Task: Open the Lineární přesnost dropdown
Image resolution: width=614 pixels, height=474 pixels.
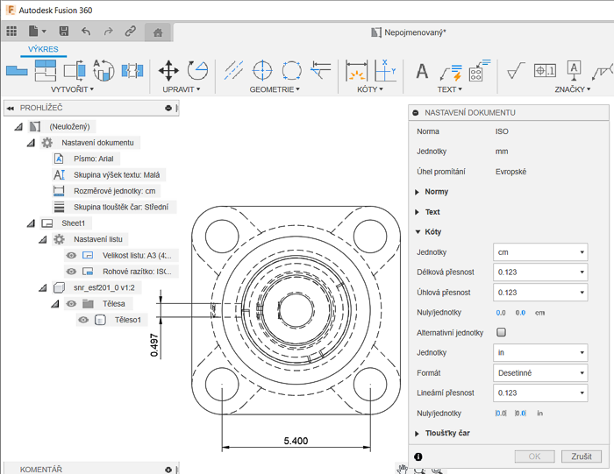Action: [x=540, y=393]
